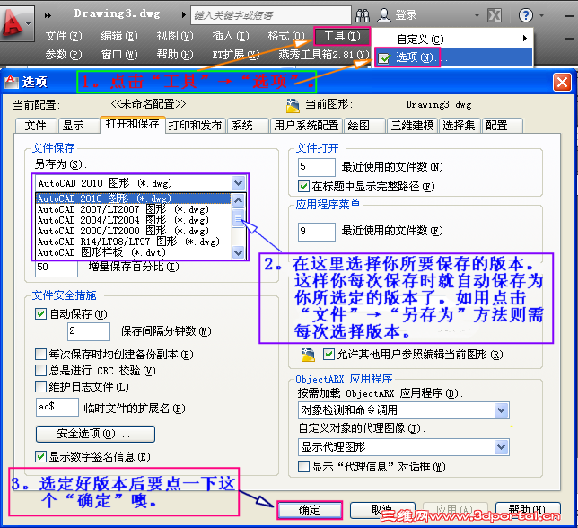Toggle 在标题中显示完整路径 checkbox
The height and width of the screenshot is (528, 578).
pos(303,186)
